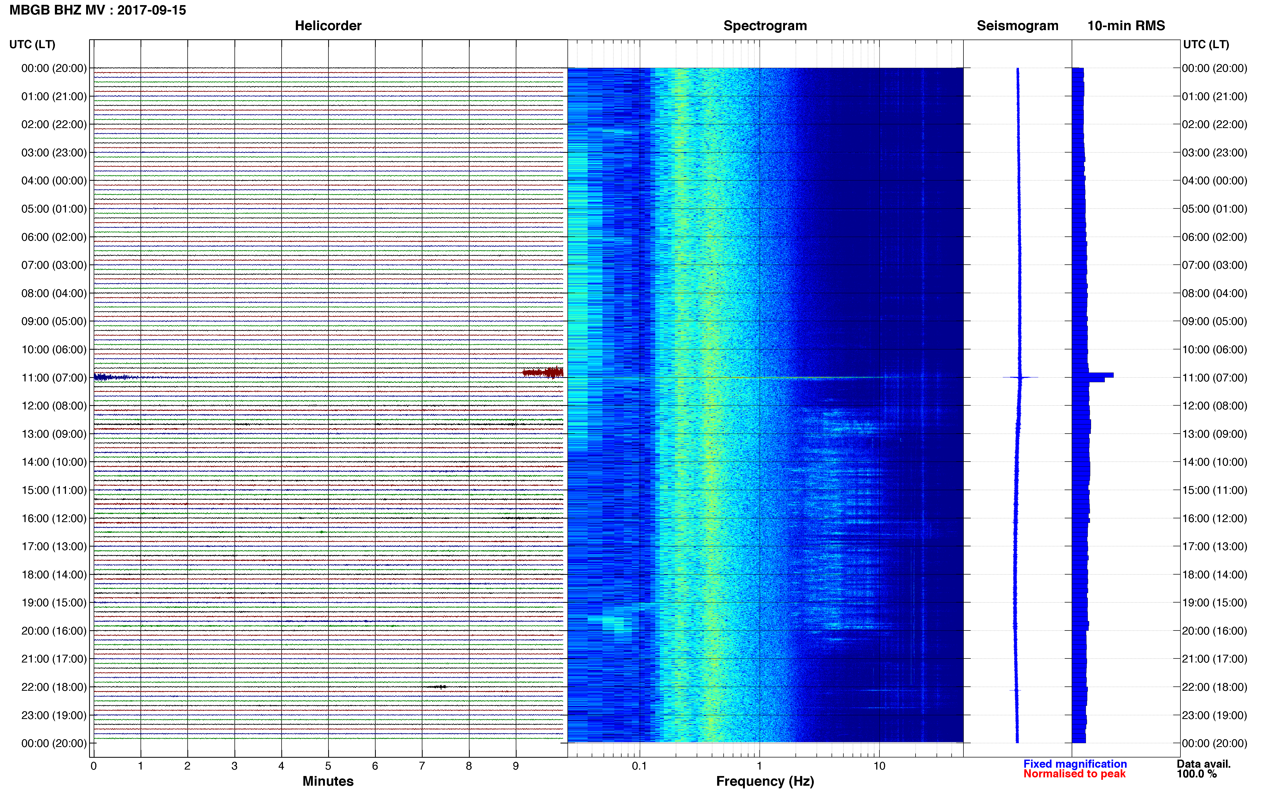The image size is (1276, 797).
Task: Click the left 'UTC (LT)' axis label
Action: [32, 44]
